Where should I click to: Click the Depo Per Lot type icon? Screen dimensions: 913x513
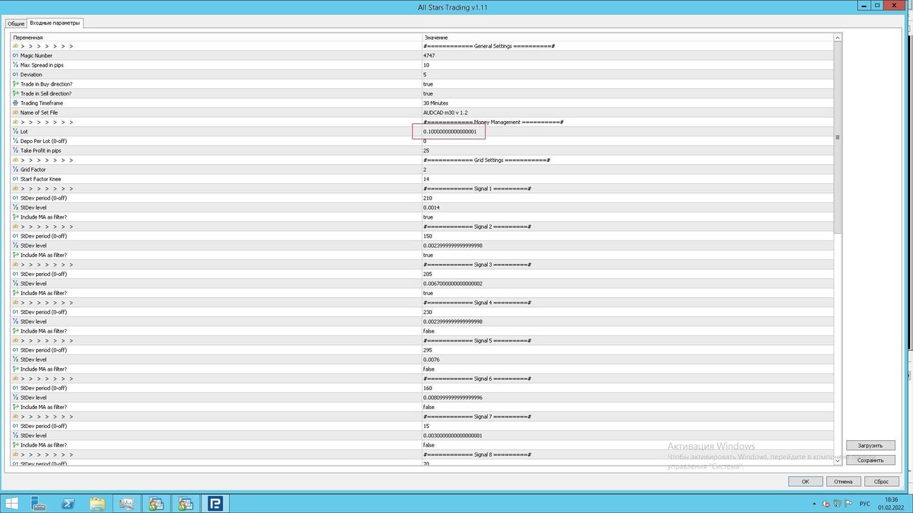point(16,141)
